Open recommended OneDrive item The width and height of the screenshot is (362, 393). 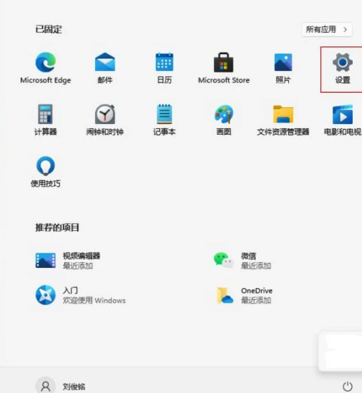click(244, 295)
